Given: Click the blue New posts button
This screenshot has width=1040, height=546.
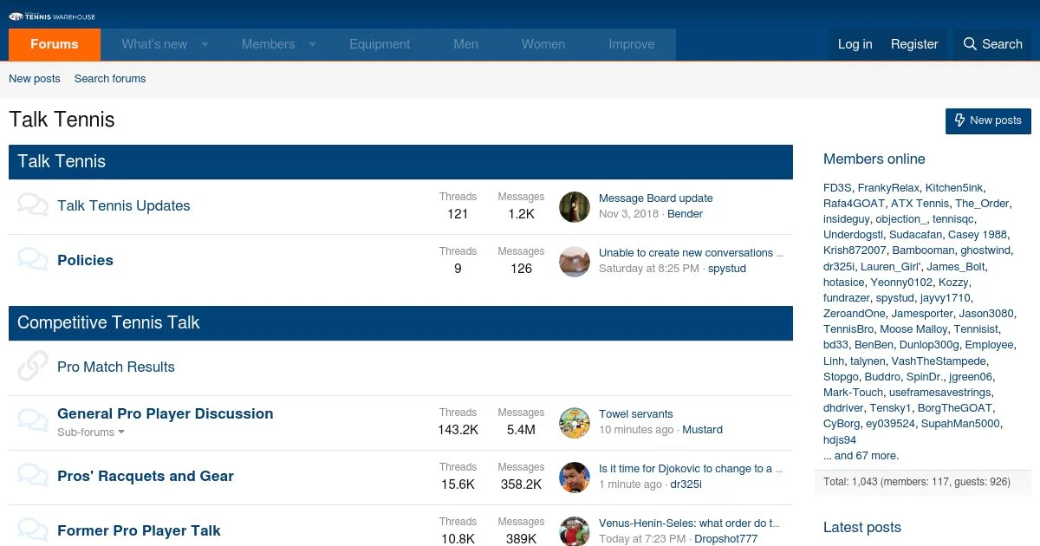Looking at the screenshot, I should [x=988, y=120].
